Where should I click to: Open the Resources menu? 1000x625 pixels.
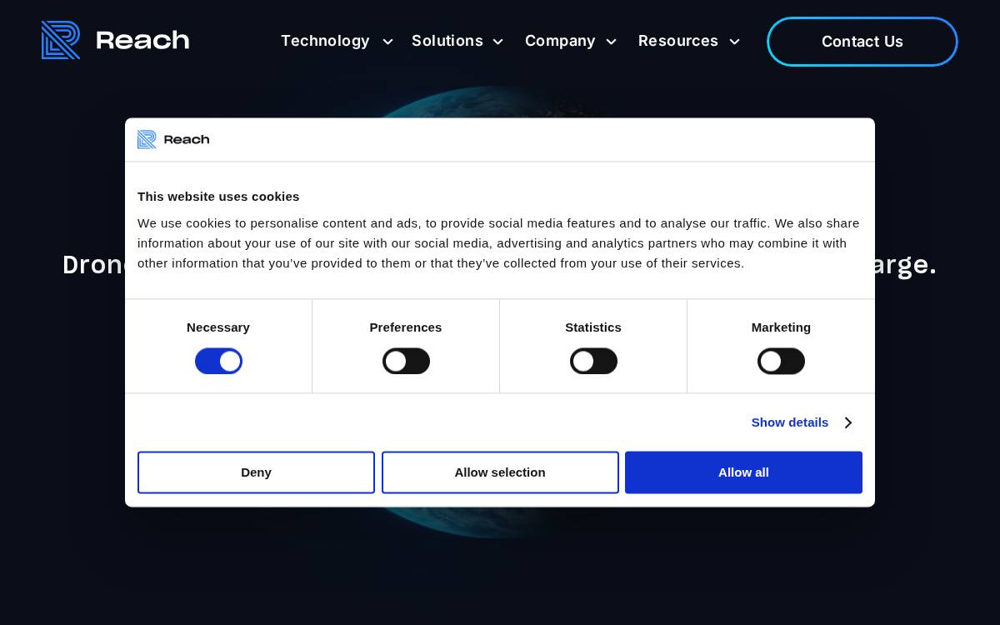pos(678,41)
